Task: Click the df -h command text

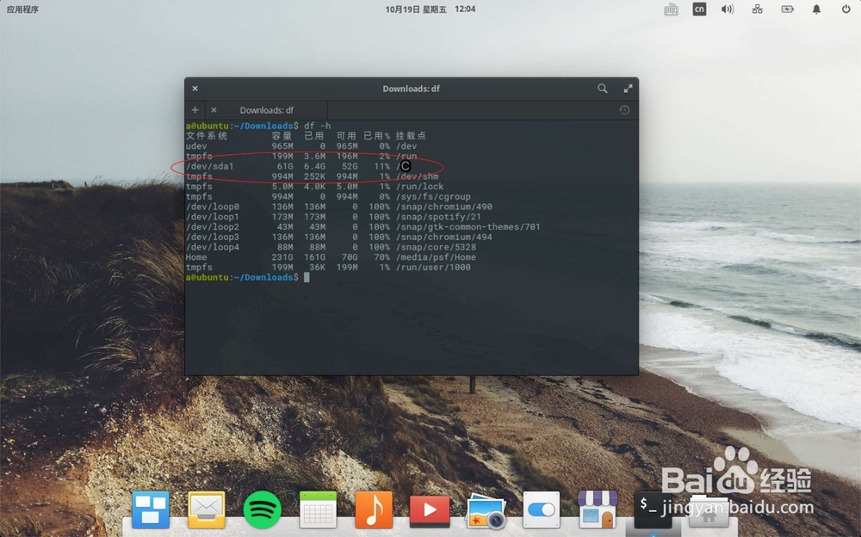Action: pyautogui.click(x=318, y=126)
